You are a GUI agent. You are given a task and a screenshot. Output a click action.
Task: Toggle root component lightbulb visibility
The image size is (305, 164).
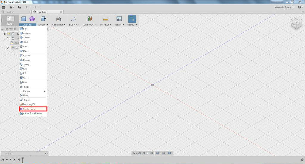[9, 34]
